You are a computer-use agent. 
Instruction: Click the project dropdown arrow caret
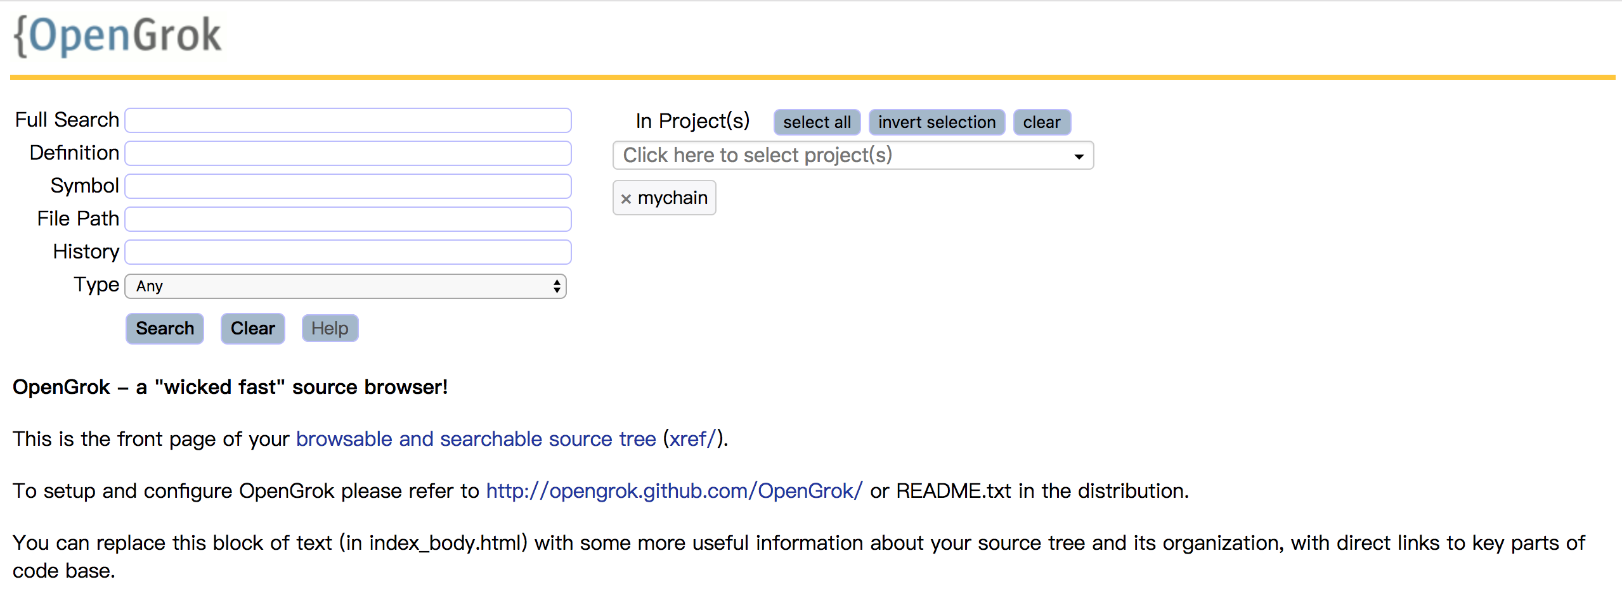pyautogui.click(x=1079, y=156)
